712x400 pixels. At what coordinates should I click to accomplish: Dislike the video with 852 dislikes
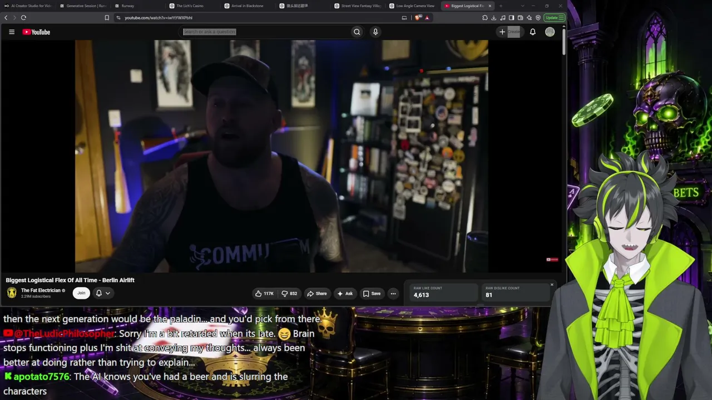[x=289, y=293]
